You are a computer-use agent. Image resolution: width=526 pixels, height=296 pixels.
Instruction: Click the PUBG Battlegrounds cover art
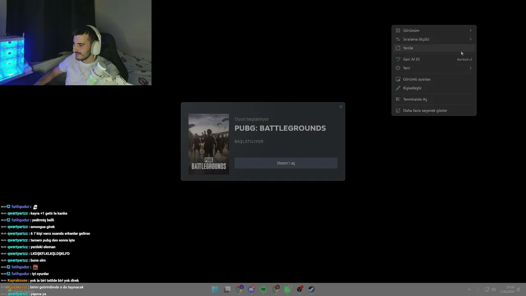(x=209, y=144)
